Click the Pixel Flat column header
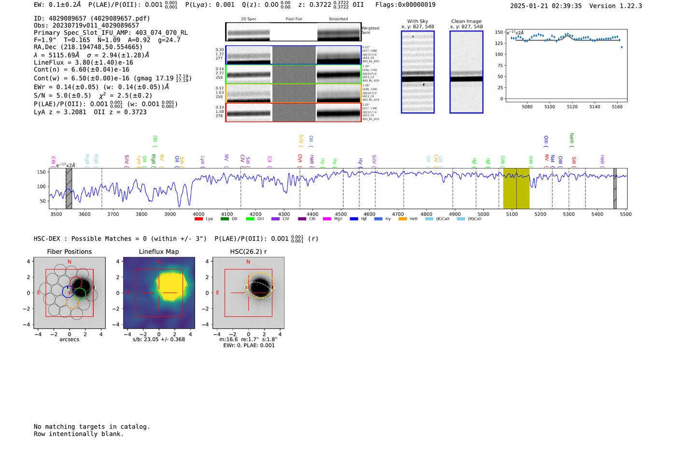The image size is (676, 460). 294,19
